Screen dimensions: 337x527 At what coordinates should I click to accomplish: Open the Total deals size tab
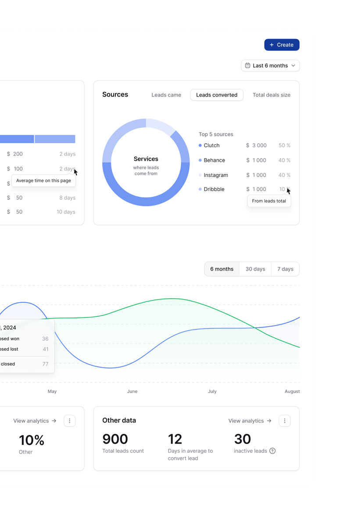(271, 95)
